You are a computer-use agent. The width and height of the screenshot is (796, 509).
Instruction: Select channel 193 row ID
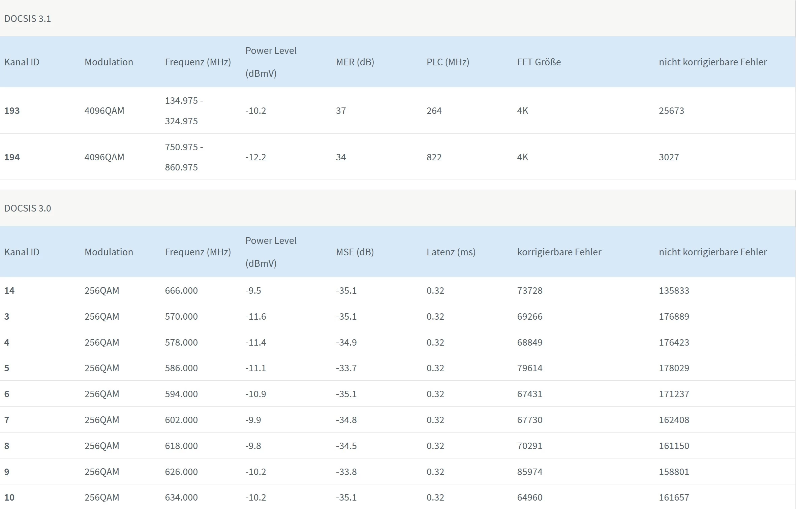pos(12,110)
